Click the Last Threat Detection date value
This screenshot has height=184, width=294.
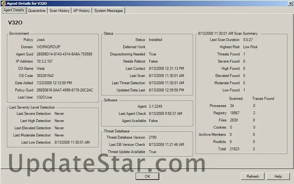click(166, 83)
